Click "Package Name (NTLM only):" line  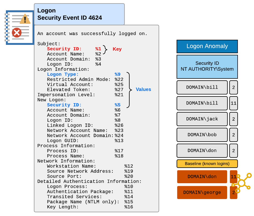click(x=90, y=202)
